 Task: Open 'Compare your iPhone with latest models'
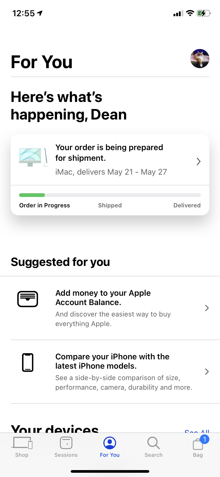[112, 361]
